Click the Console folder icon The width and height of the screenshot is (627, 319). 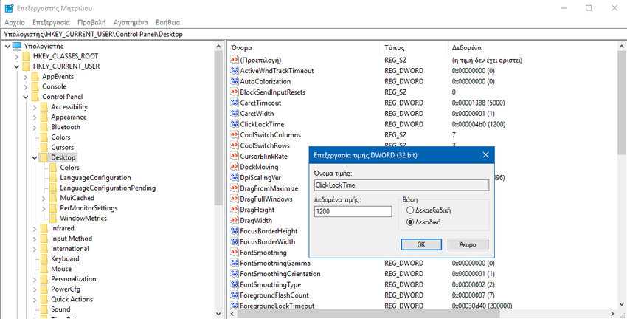(x=35, y=86)
